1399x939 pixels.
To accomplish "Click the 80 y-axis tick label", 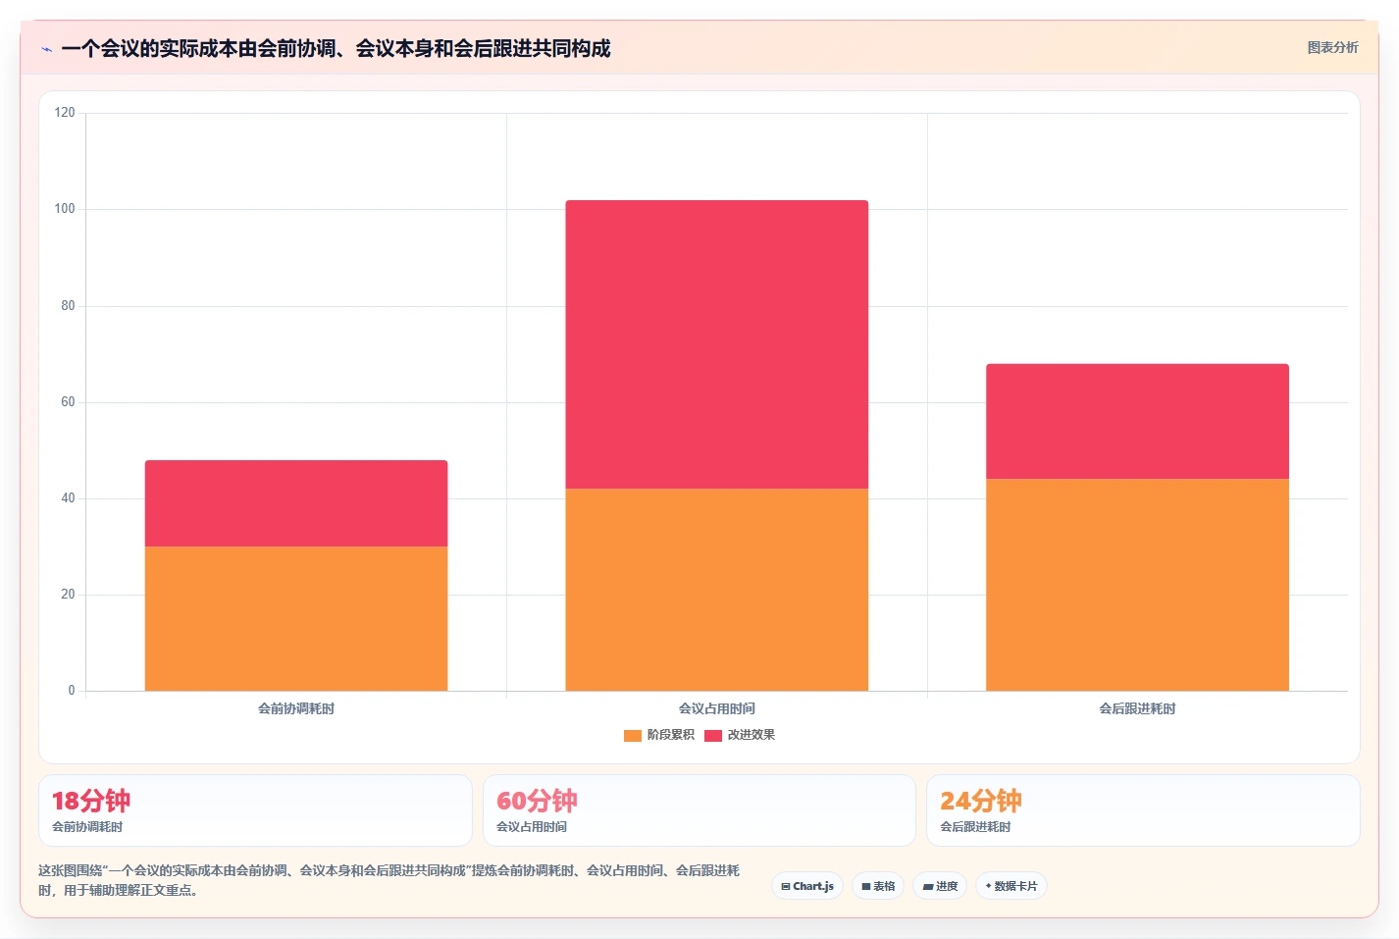I will pos(68,306).
